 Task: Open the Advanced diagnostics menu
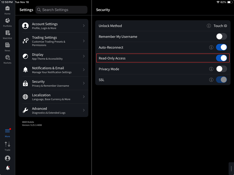click(53, 110)
